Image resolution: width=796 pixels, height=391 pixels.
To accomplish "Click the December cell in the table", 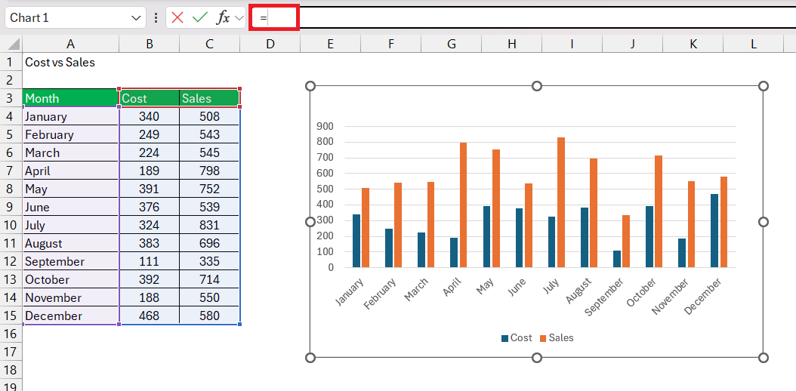I will (x=70, y=316).
